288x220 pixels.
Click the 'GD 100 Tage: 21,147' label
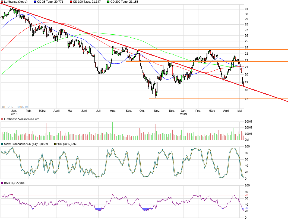87,2
